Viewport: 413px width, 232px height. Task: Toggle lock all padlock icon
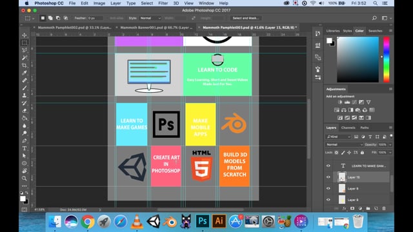click(x=362, y=153)
